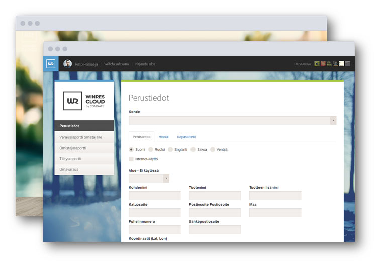Choose the fourth dark landscape background thumbnail
Viewport: 381px width, 268px height.
[x=335, y=64]
